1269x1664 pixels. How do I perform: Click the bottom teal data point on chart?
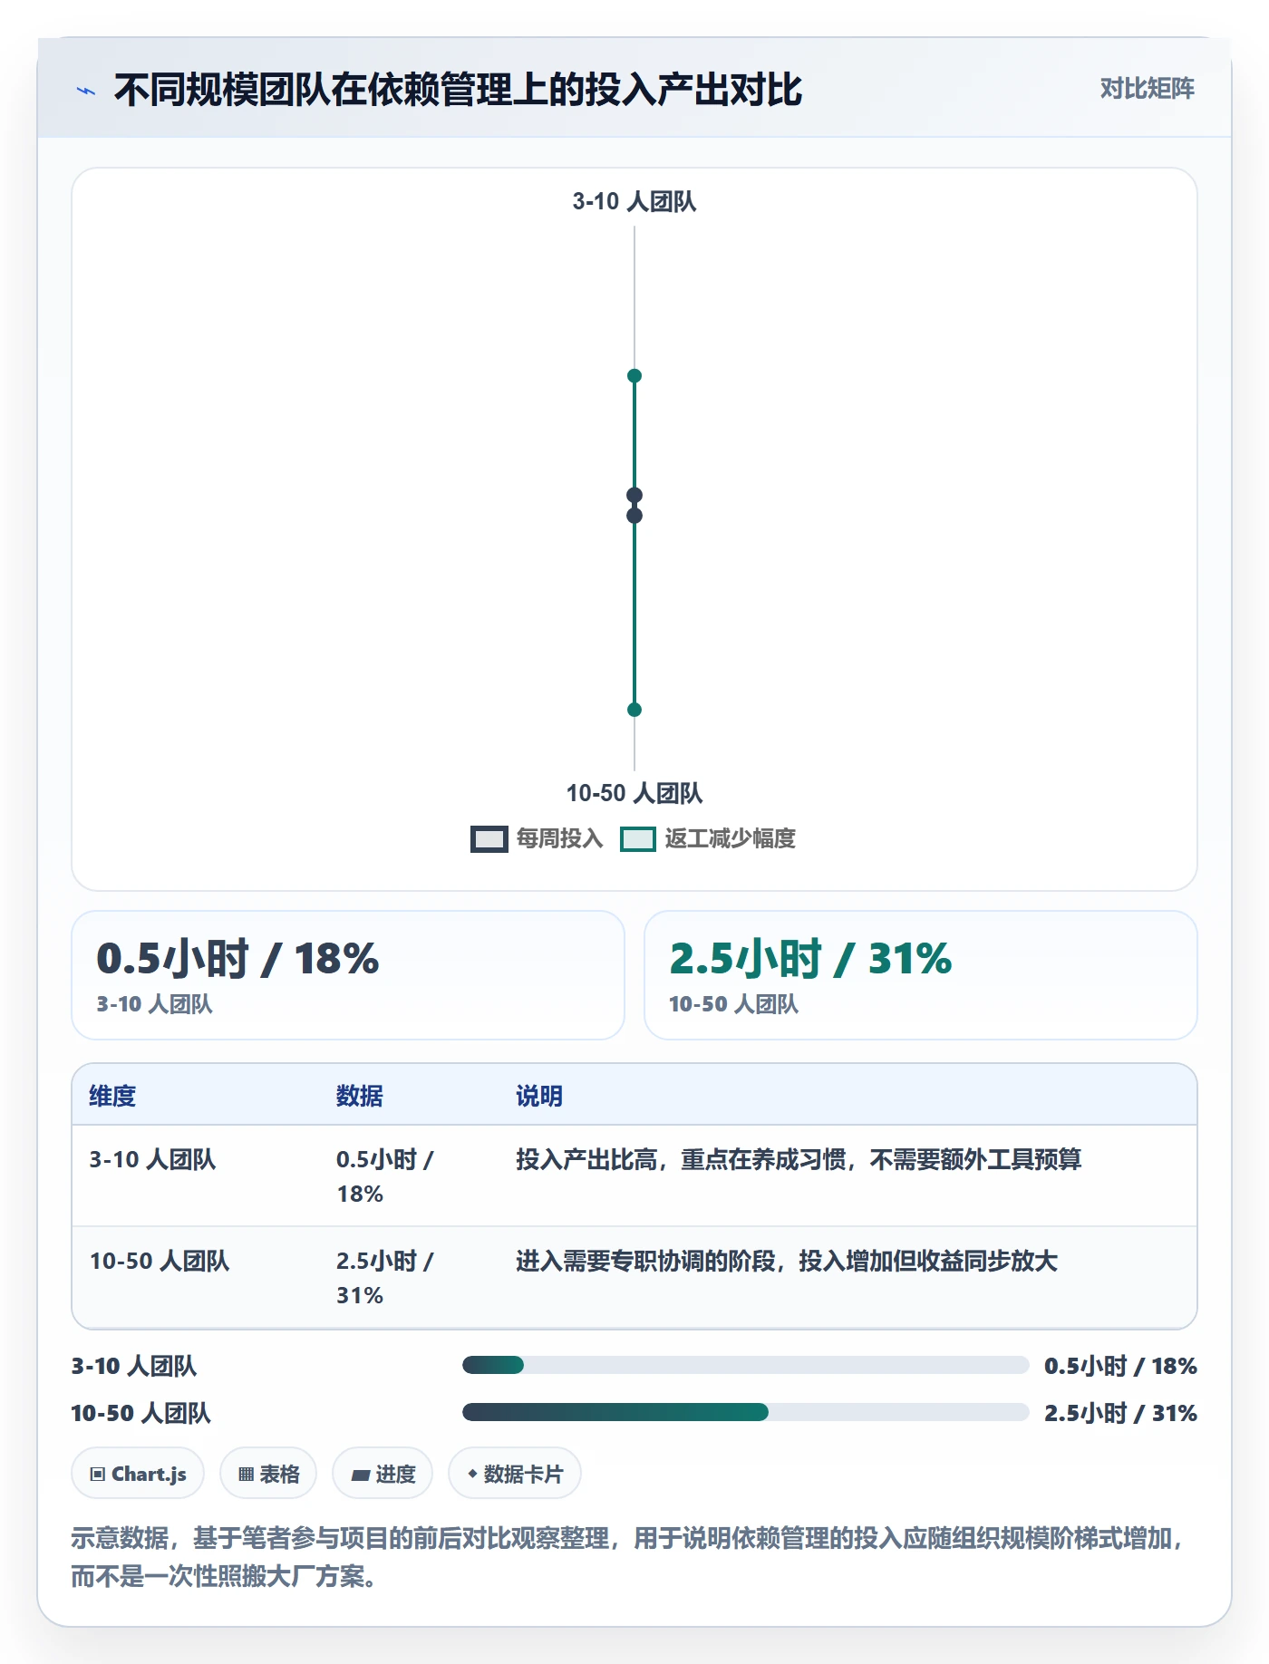tap(634, 710)
